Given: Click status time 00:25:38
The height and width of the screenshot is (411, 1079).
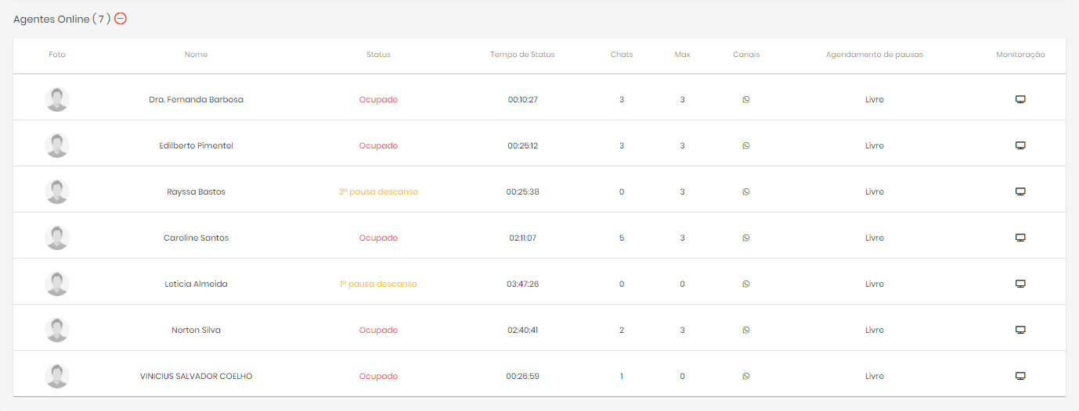Looking at the screenshot, I should tap(522, 191).
